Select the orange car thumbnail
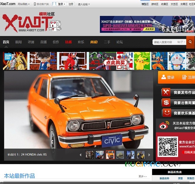Screen dimensions: 195x184 [x=110, y=155]
